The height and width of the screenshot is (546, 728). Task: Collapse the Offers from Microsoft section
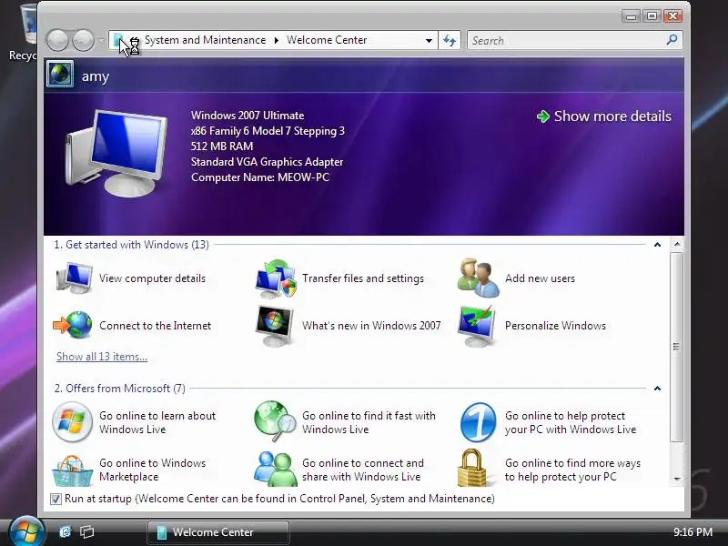(657, 389)
